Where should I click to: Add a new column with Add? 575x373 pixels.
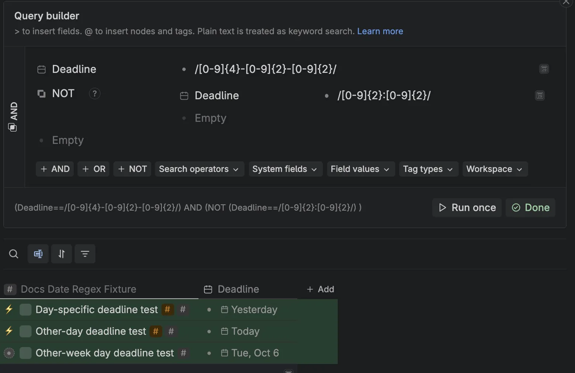320,289
